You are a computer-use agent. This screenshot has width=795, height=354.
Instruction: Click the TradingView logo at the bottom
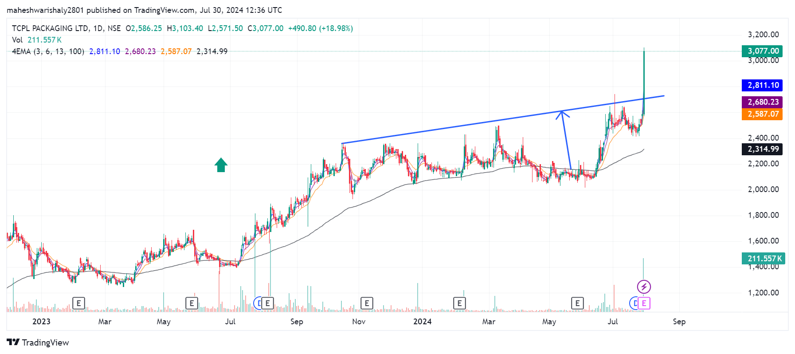coord(38,342)
